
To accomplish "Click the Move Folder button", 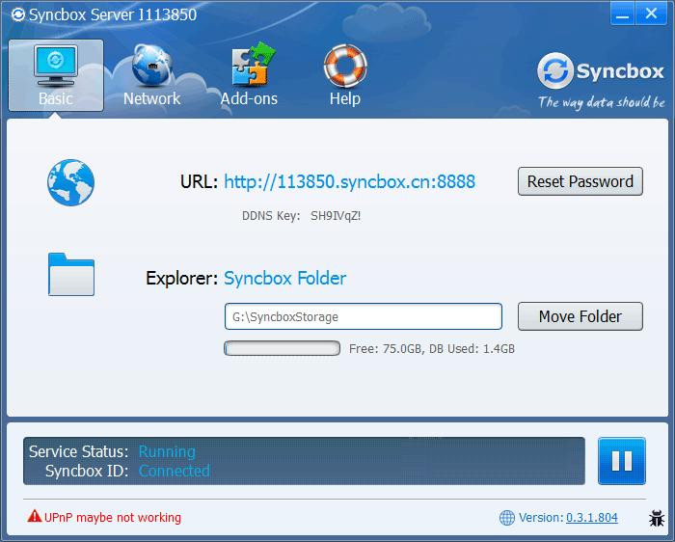I will [x=580, y=316].
